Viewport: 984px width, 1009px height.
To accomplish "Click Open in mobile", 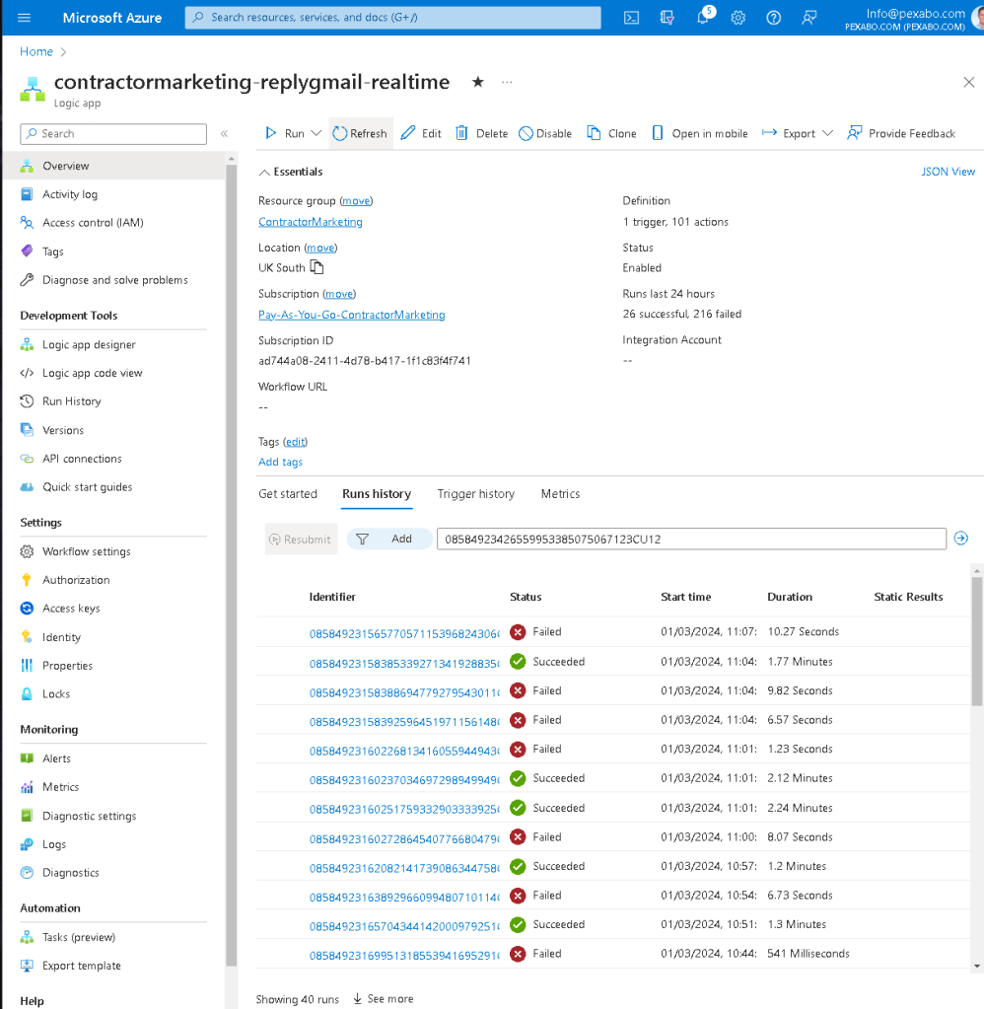I will pos(700,133).
